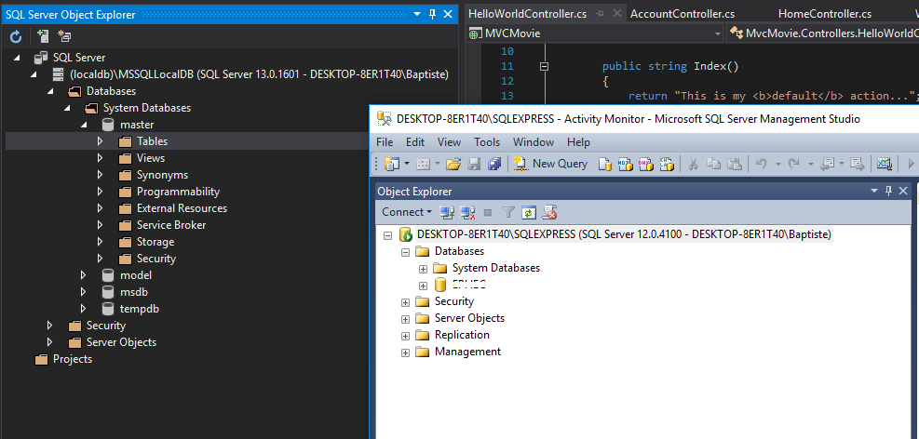
Task: Select the Security folder in SSMS Object Explorer
Action: click(453, 301)
